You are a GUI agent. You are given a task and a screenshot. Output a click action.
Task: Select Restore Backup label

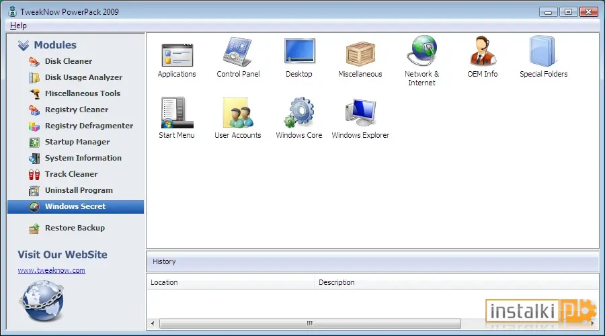coord(75,228)
